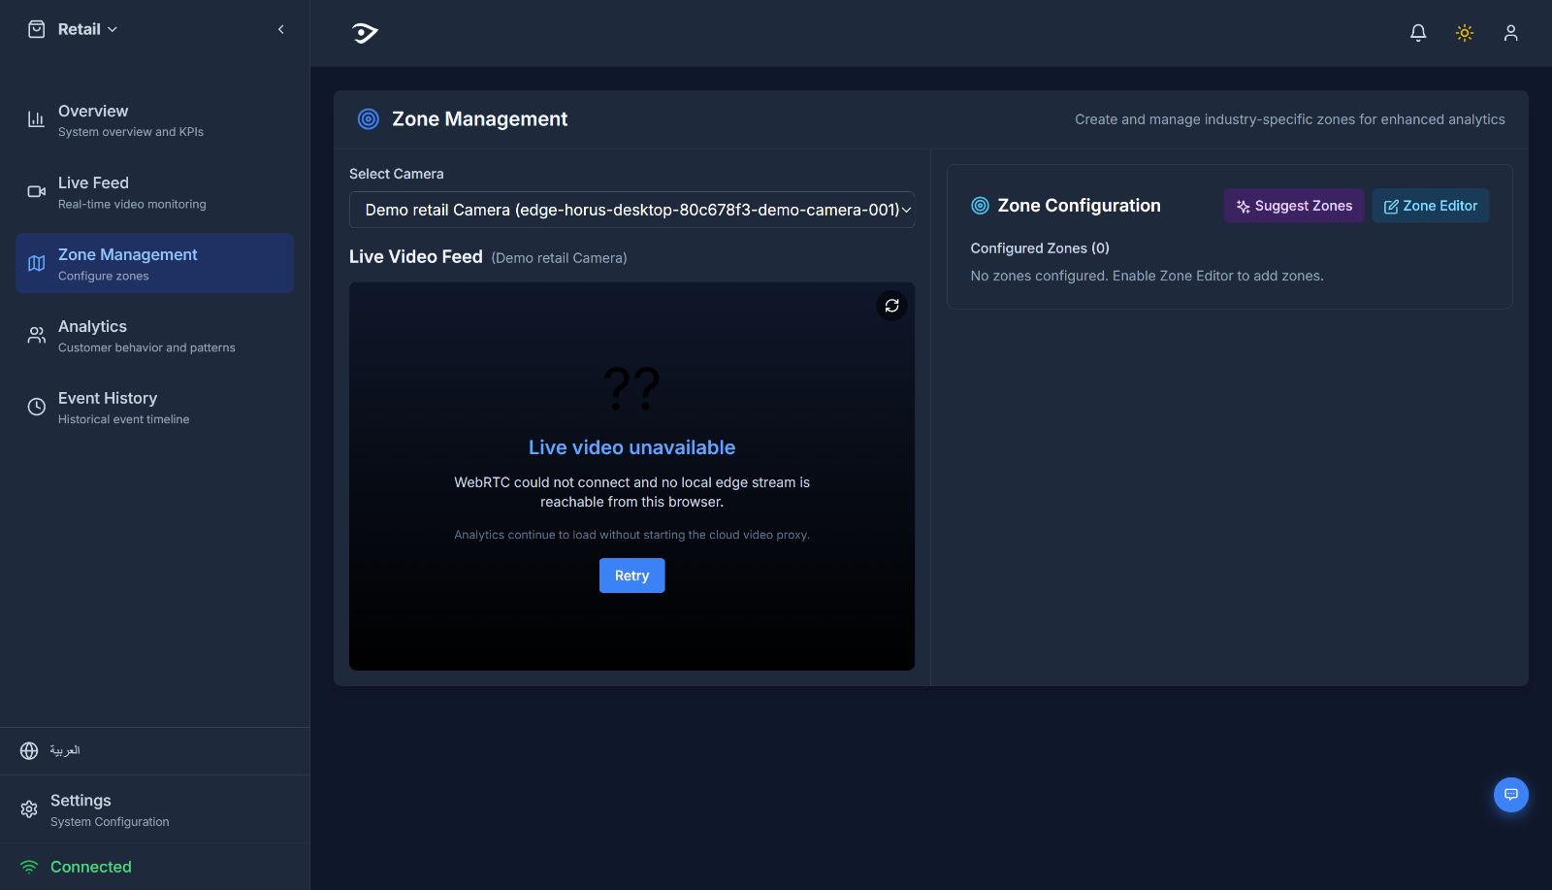Open Settings system configuration

(154, 809)
